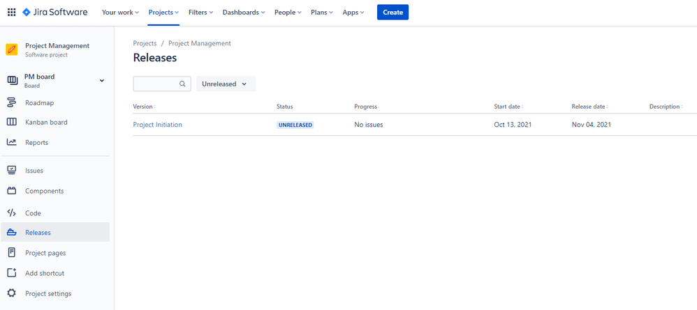Focus the releases search input field
The image size is (697, 310).
click(162, 84)
